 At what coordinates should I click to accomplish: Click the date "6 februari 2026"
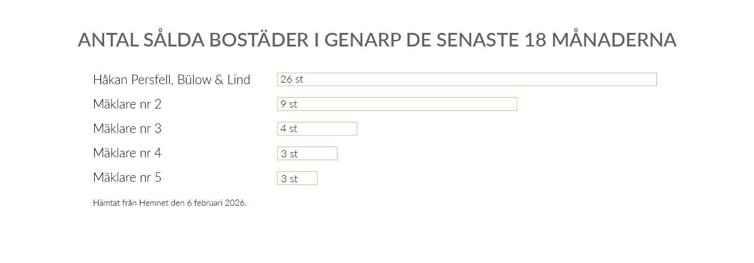(x=216, y=203)
